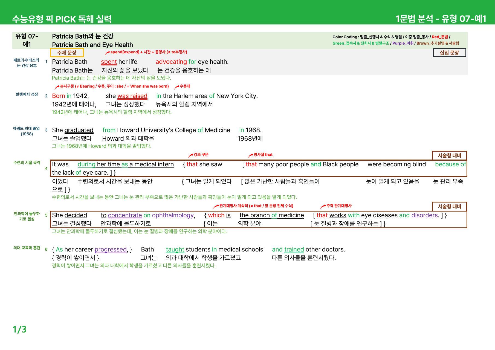Click the purple underlined word 'progressed'
The image size is (495, 350).
[111, 250]
